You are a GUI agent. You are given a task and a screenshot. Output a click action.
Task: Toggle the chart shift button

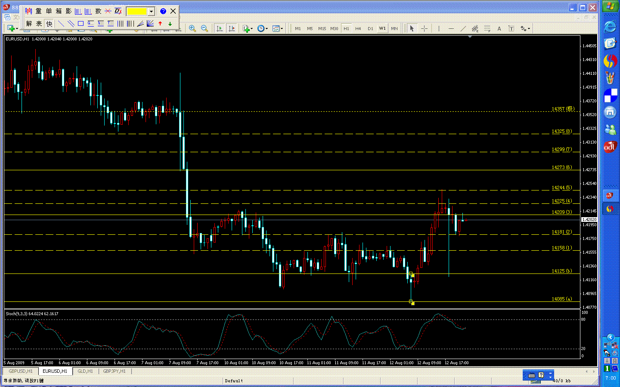point(232,28)
